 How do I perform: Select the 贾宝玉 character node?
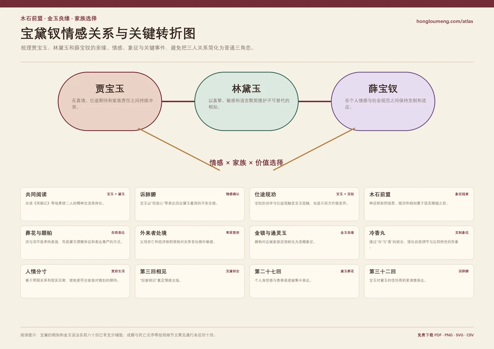click(110, 102)
